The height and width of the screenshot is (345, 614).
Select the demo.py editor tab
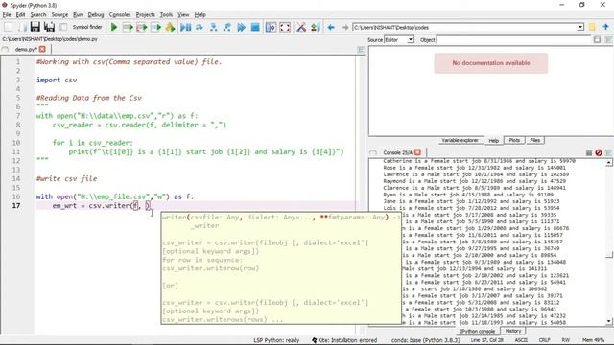pos(26,49)
